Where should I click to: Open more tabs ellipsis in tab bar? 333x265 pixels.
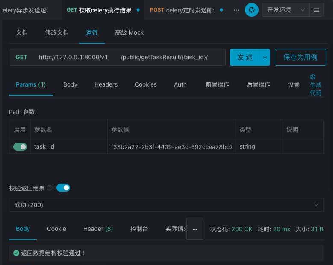(236, 10)
